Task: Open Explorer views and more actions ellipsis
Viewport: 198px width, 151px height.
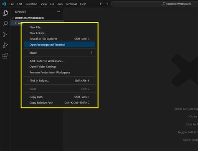Action: pyautogui.click(x=58, y=12)
